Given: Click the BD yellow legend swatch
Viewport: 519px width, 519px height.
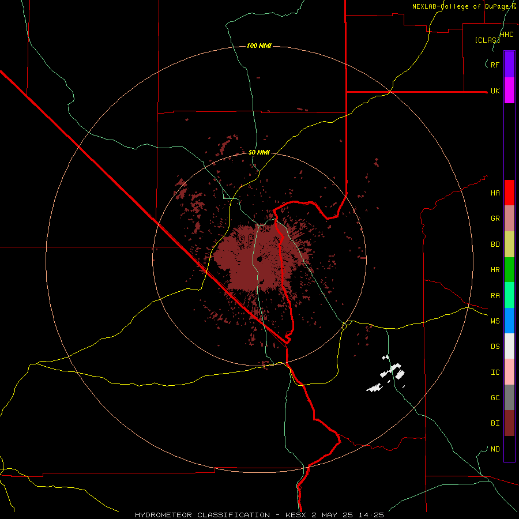Looking at the screenshot, I should (509, 245).
